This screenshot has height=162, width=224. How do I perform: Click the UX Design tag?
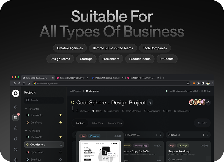point(183,145)
